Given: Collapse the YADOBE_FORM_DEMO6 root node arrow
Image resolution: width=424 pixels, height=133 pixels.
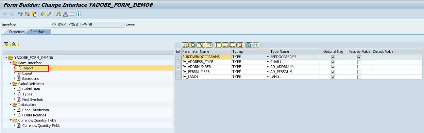Looking at the screenshot, I should point(6,58).
